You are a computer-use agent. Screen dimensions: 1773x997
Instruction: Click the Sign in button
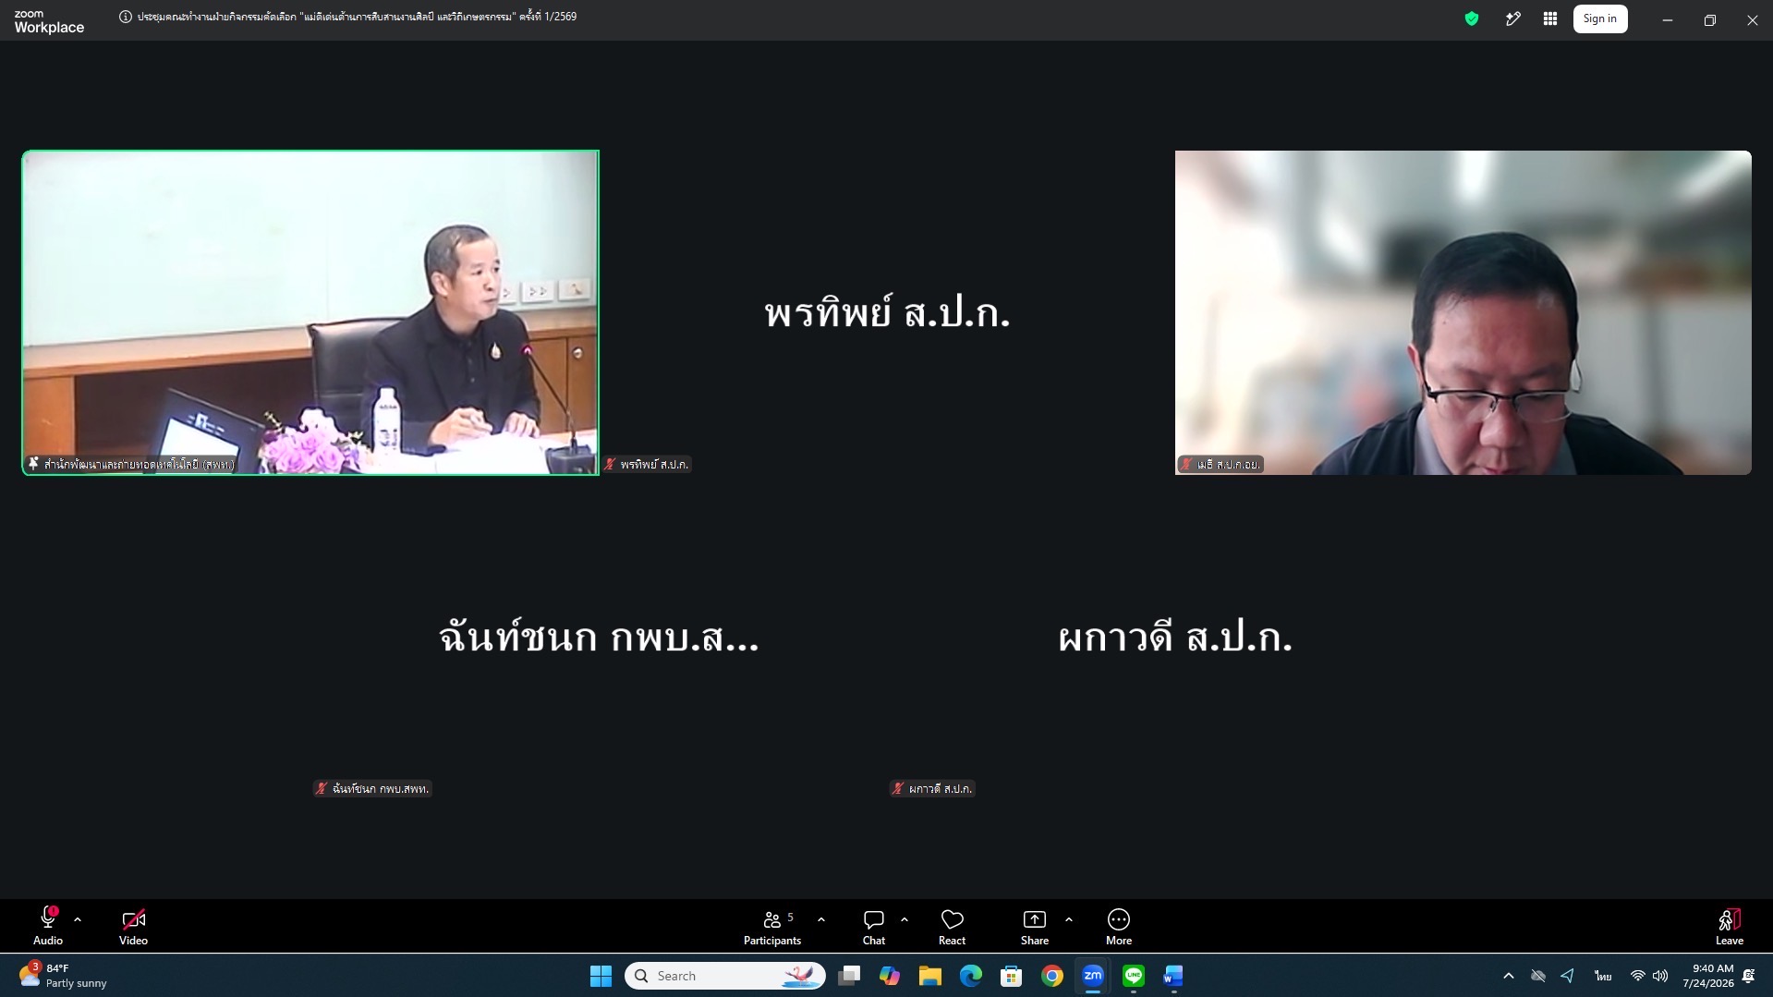pyautogui.click(x=1600, y=18)
